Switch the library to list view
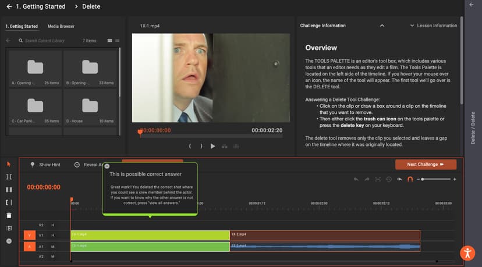The height and width of the screenshot is (267, 482). [117, 41]
